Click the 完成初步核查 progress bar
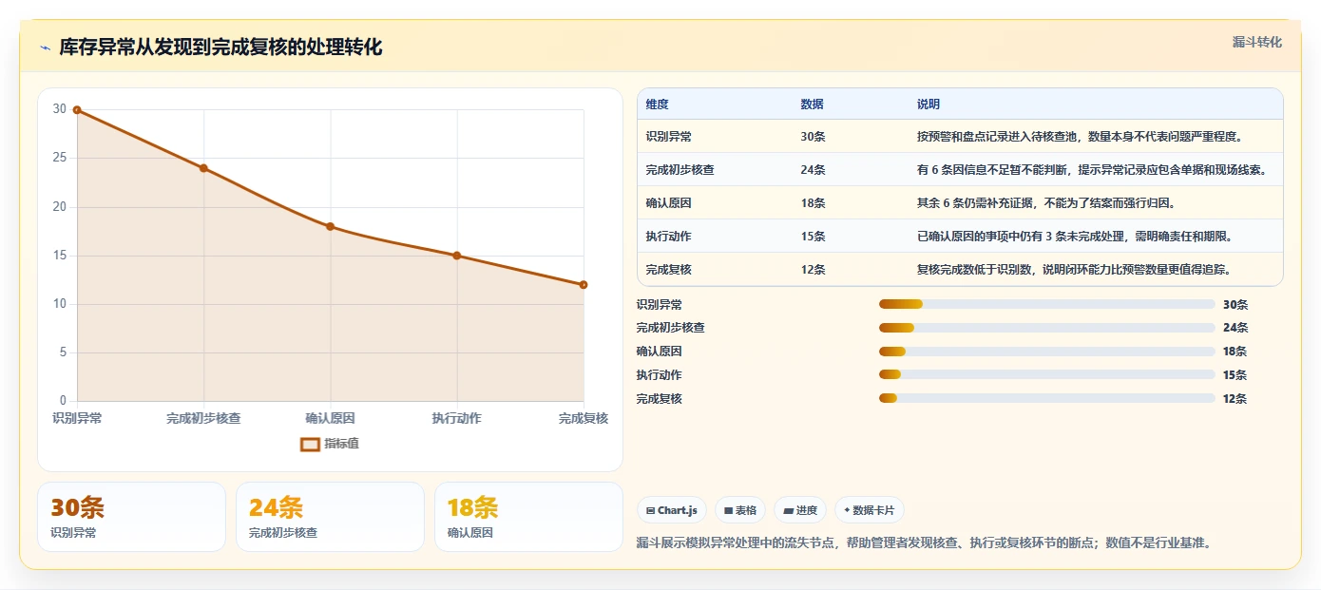 [1047, 328]
